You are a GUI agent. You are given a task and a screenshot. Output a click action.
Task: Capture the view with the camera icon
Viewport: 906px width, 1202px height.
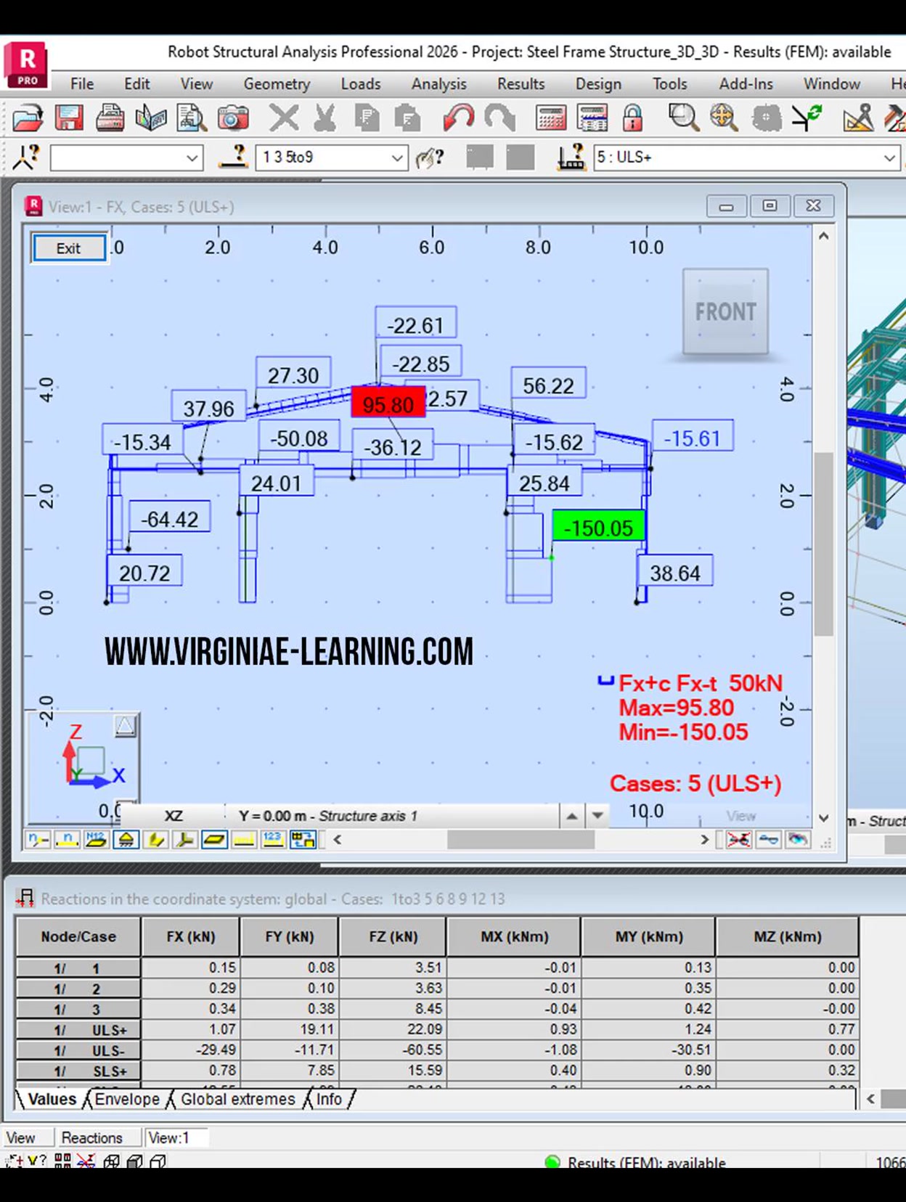point(233,118)
